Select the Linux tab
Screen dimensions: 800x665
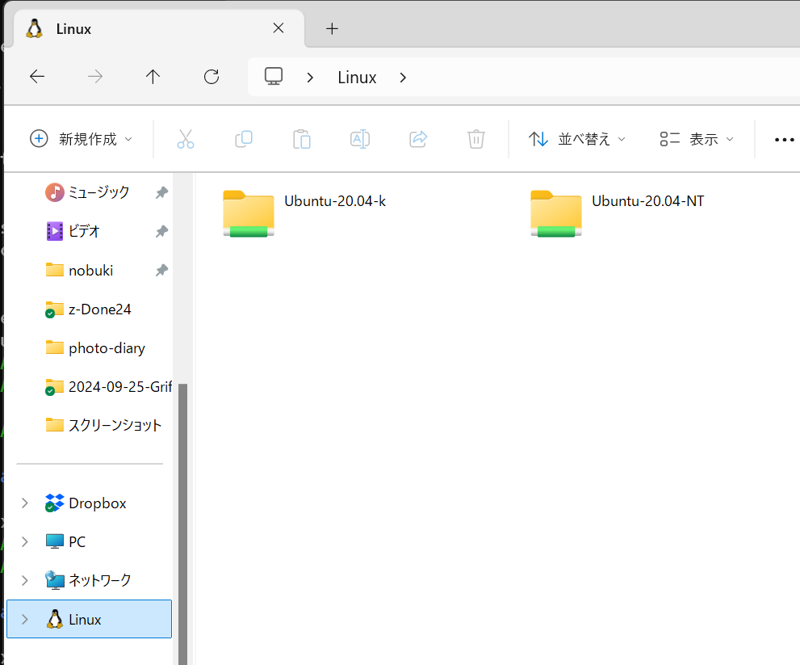click(x=159, y=28)
